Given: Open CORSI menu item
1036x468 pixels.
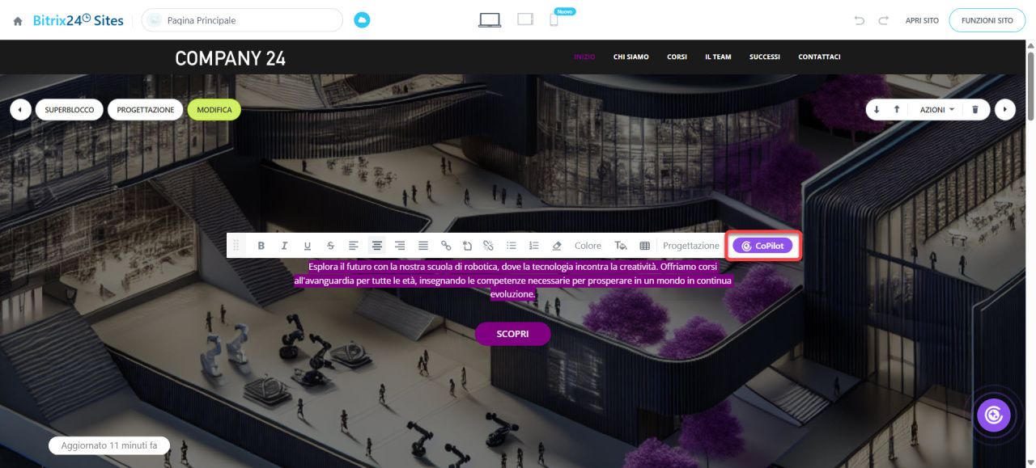Looking at the screenshot, I should pos(677,57).
